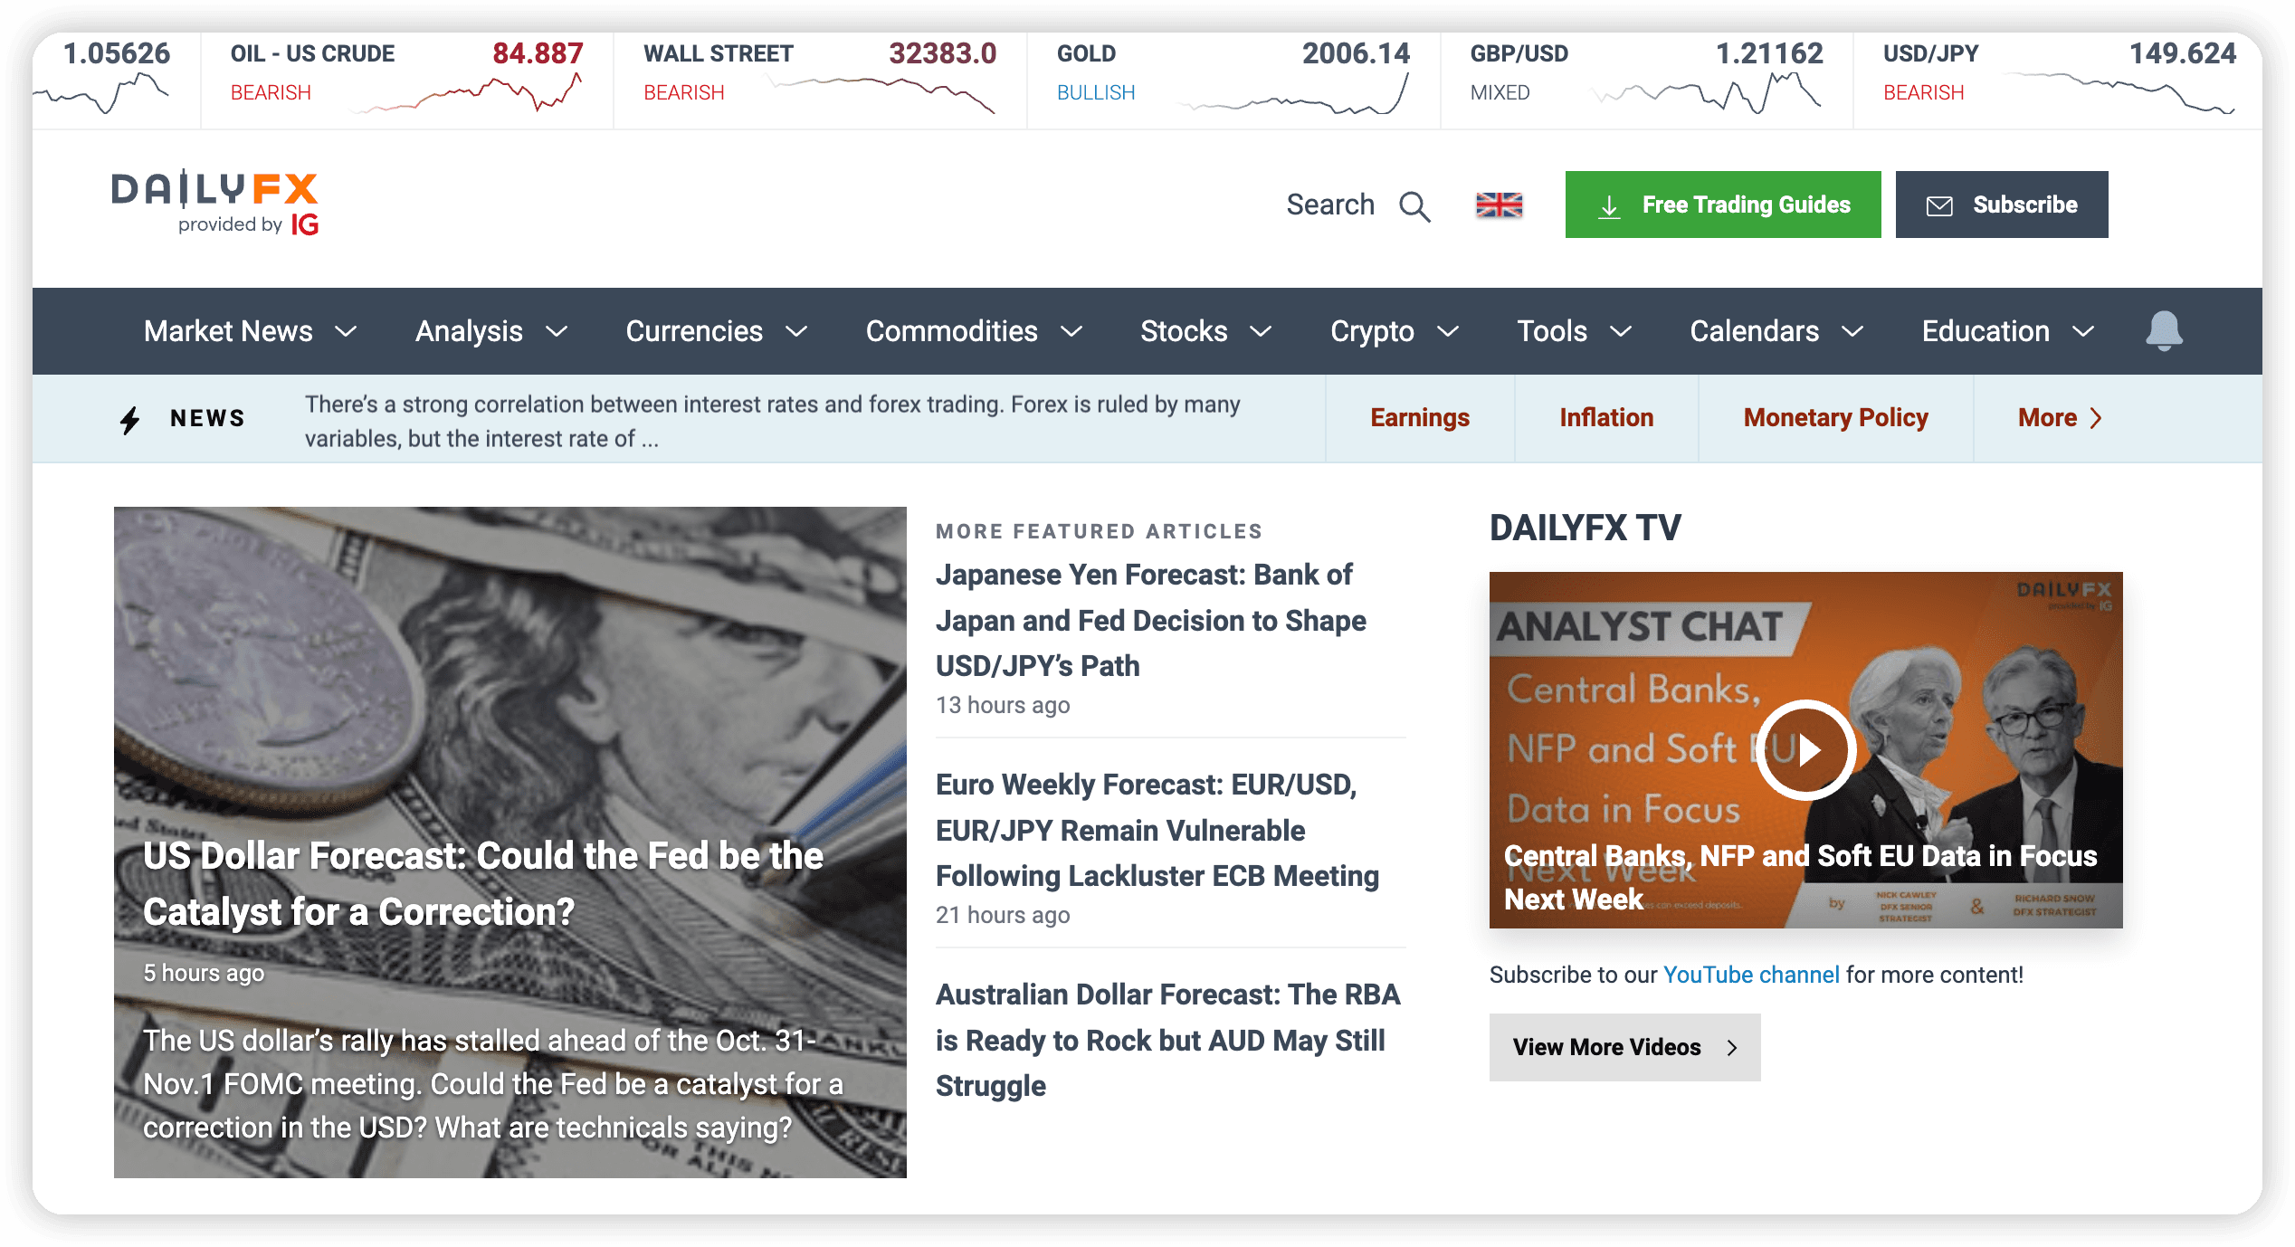Open the Wall Street ticker
2295x1247 pixels.
pos(819,80)
